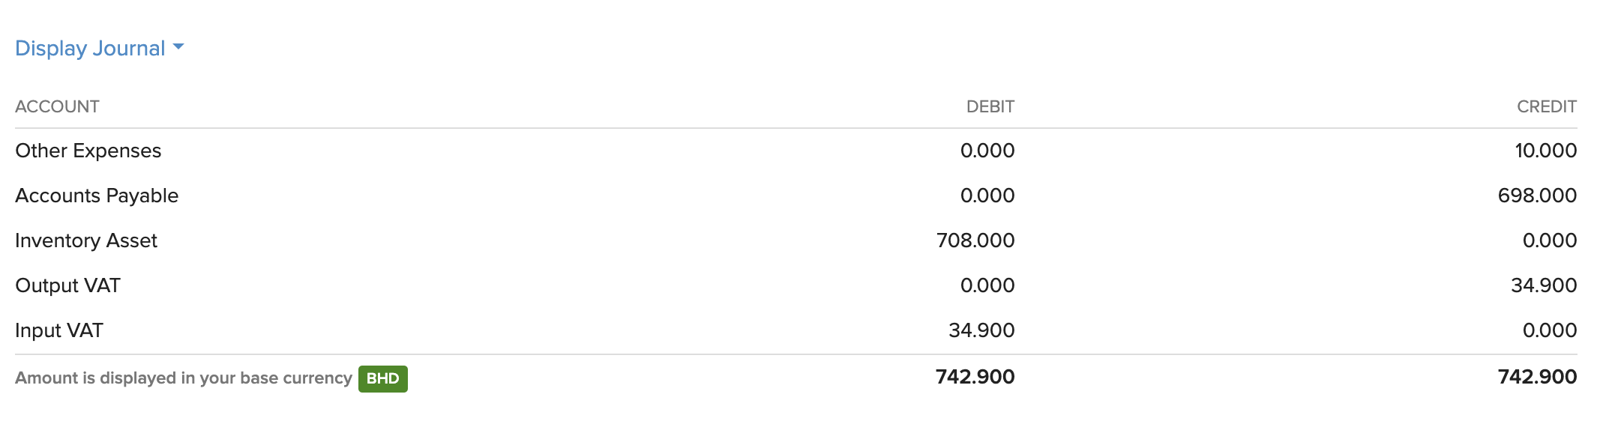Click the total debit amount 742.900
Image resolution: width=1600 pixels, height=433 pixels.
pyautogui.click(x=975, y=377)
